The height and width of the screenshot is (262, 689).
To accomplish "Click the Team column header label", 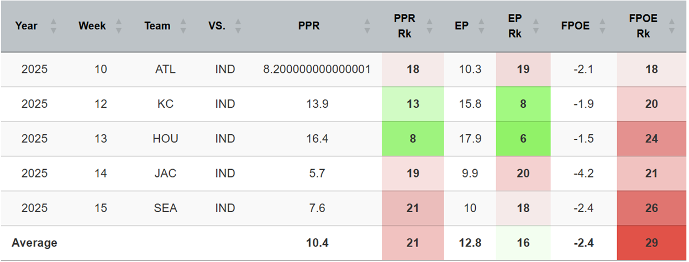I will pos(157,26).
